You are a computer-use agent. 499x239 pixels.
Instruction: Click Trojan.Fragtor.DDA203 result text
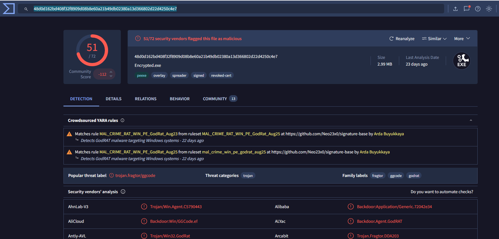pyautogui.click(x=378, y=236)
